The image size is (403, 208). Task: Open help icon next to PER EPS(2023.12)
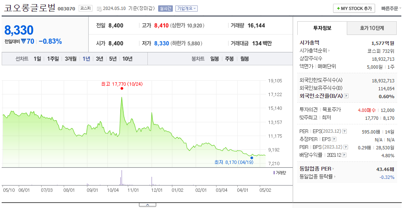(345, 131)
